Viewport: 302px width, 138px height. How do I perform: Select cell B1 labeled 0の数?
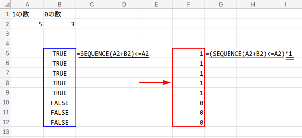(x=60, y=15)
